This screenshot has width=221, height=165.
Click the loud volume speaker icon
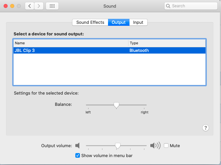(155, 145)
